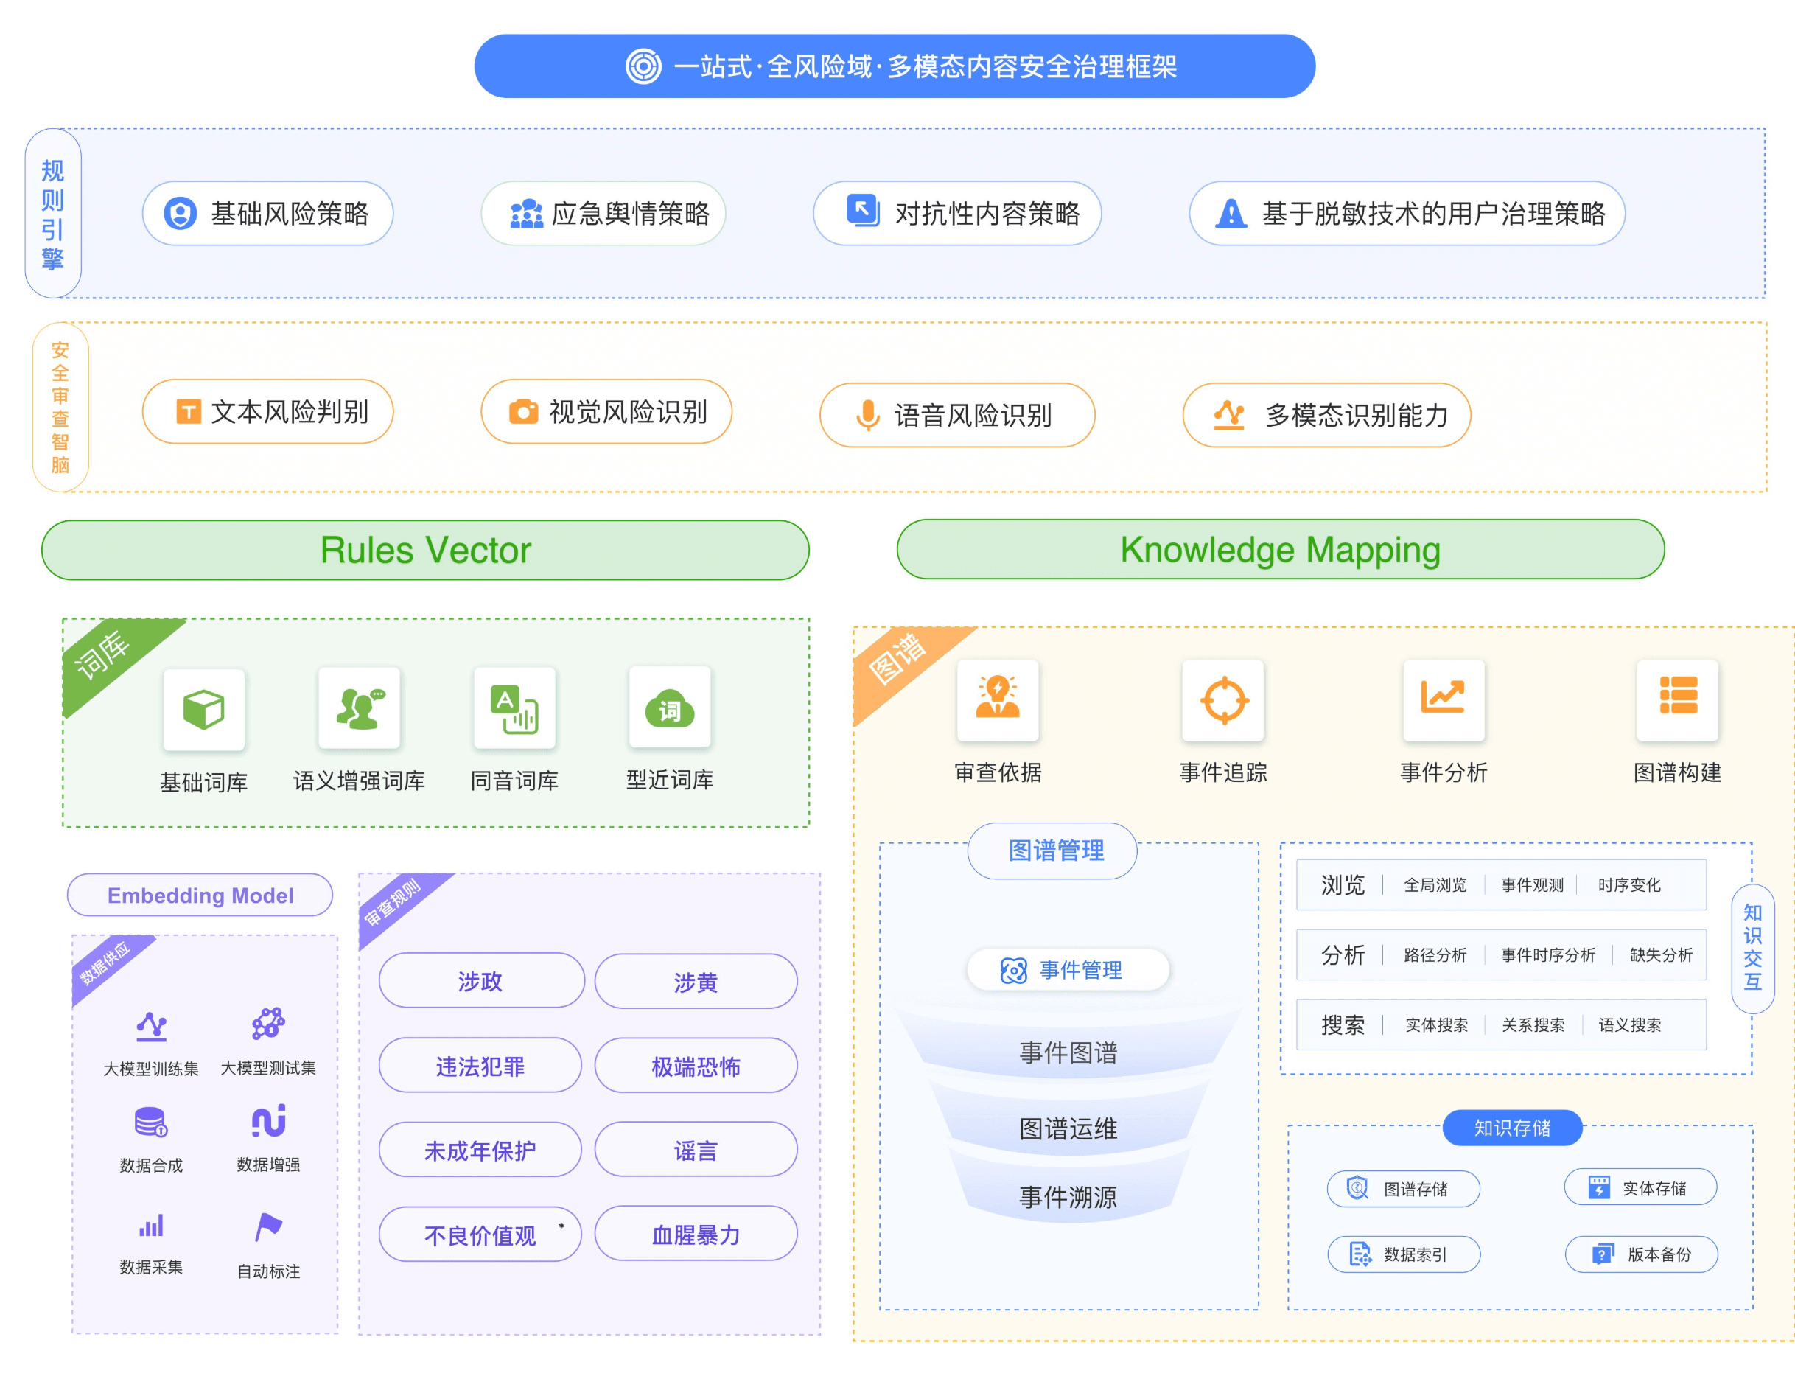Click the 数据增强 icon
This screenshot has width=1795, height=1393.
pos(269,1121)
